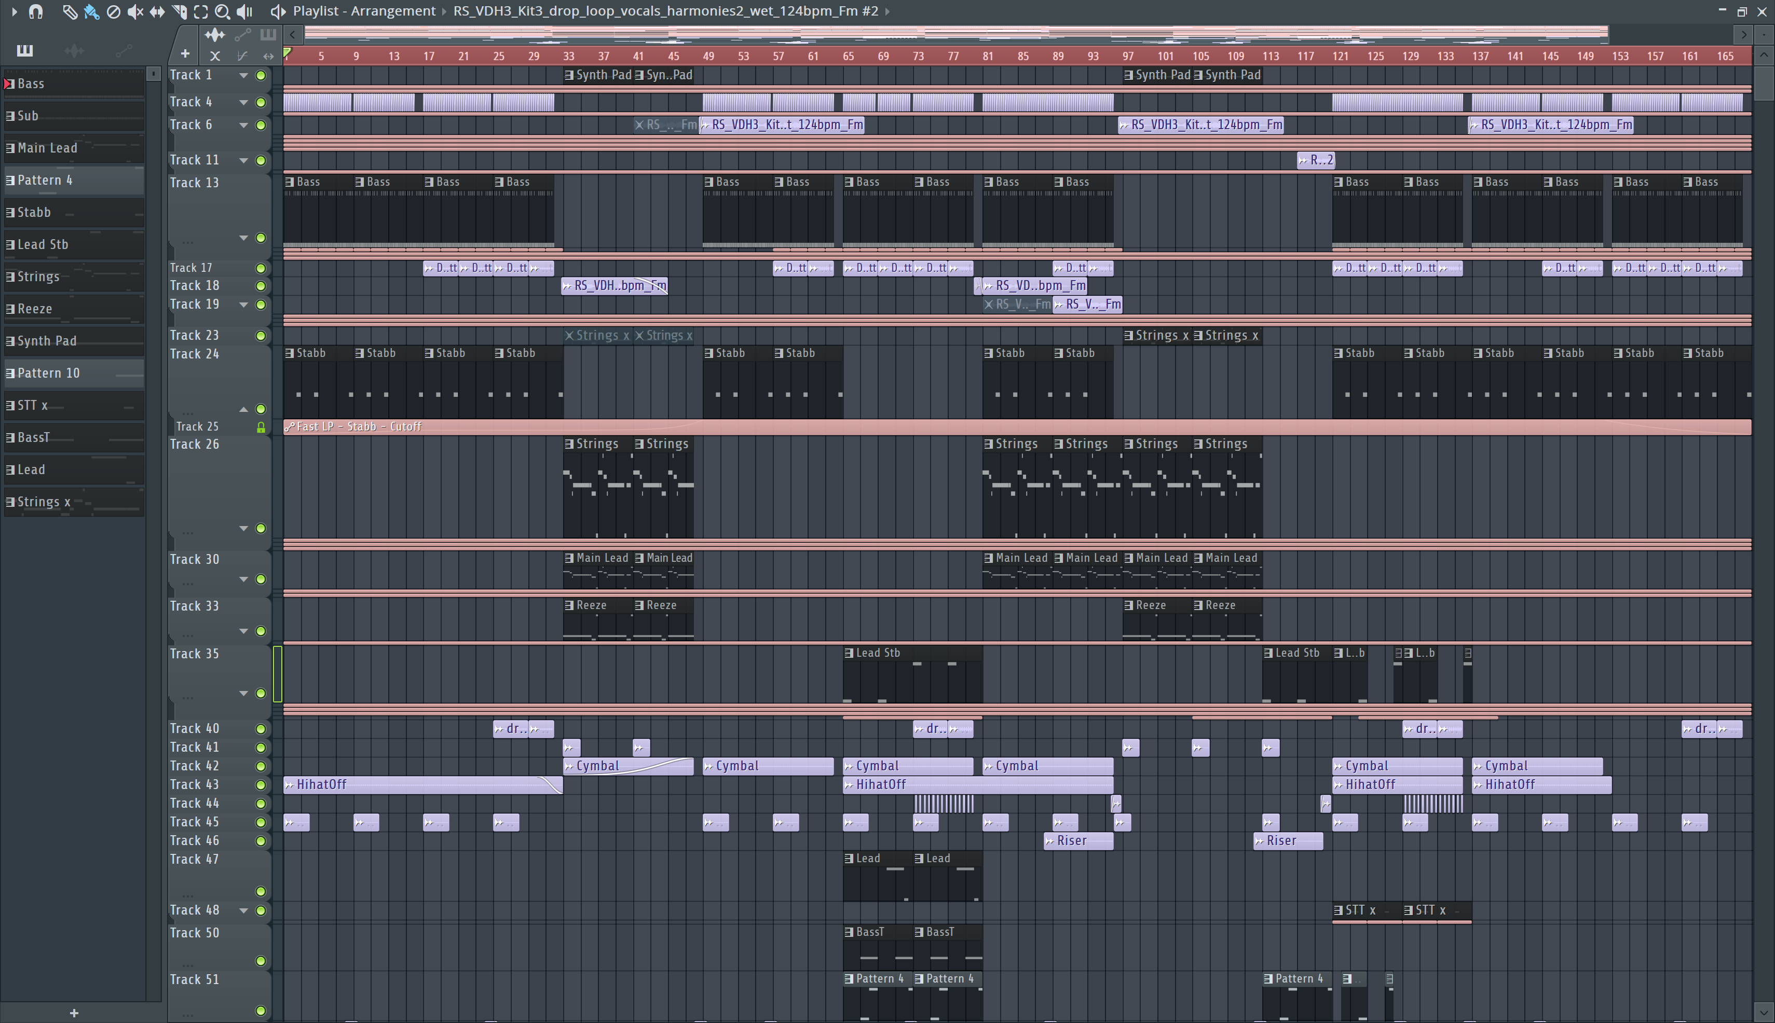1775x1023 pixels.
Task: Mute Track 4 with its green LED
Action: coord(261,103)
